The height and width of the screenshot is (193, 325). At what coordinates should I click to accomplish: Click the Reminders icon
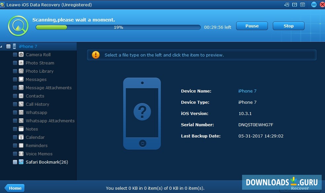coord(21,145)
